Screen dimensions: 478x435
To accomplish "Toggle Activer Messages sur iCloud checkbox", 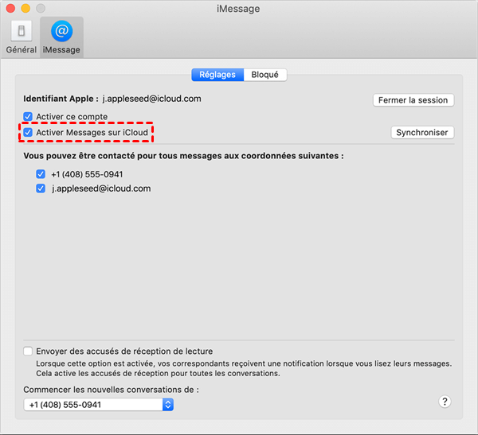I will pyautogui.click(x=28, y=132).
